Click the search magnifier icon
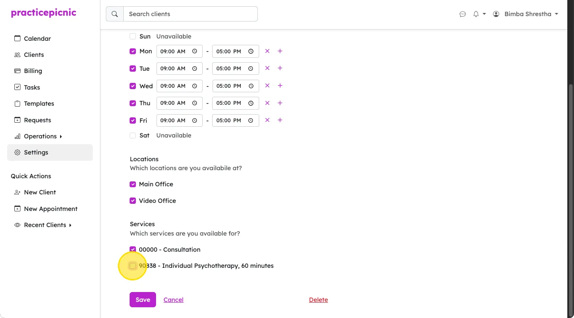The height and width of the screenshot is (318, 574). [115, 14]
